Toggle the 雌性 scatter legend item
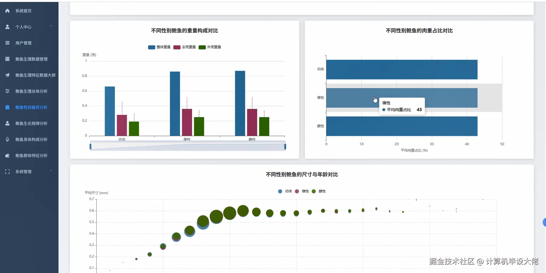The width and height of the screenshot is (546, 273). [318, 191]
